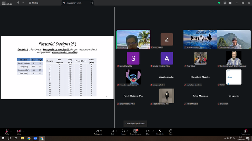
Task: Click the Kondisi table header on slide
Action: [24, 60]
